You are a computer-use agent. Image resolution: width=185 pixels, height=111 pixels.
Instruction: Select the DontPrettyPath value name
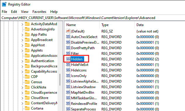coord(83,48)
